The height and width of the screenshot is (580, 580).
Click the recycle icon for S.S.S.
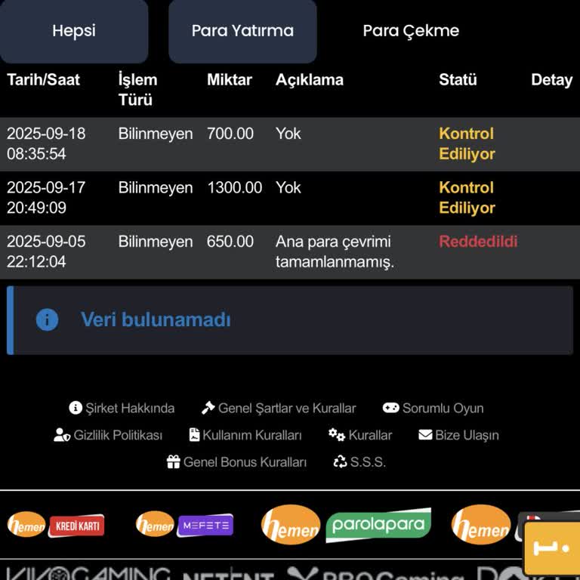pos(340,462)
